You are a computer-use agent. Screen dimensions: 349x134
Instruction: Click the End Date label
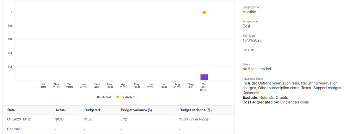coord(248,50)
